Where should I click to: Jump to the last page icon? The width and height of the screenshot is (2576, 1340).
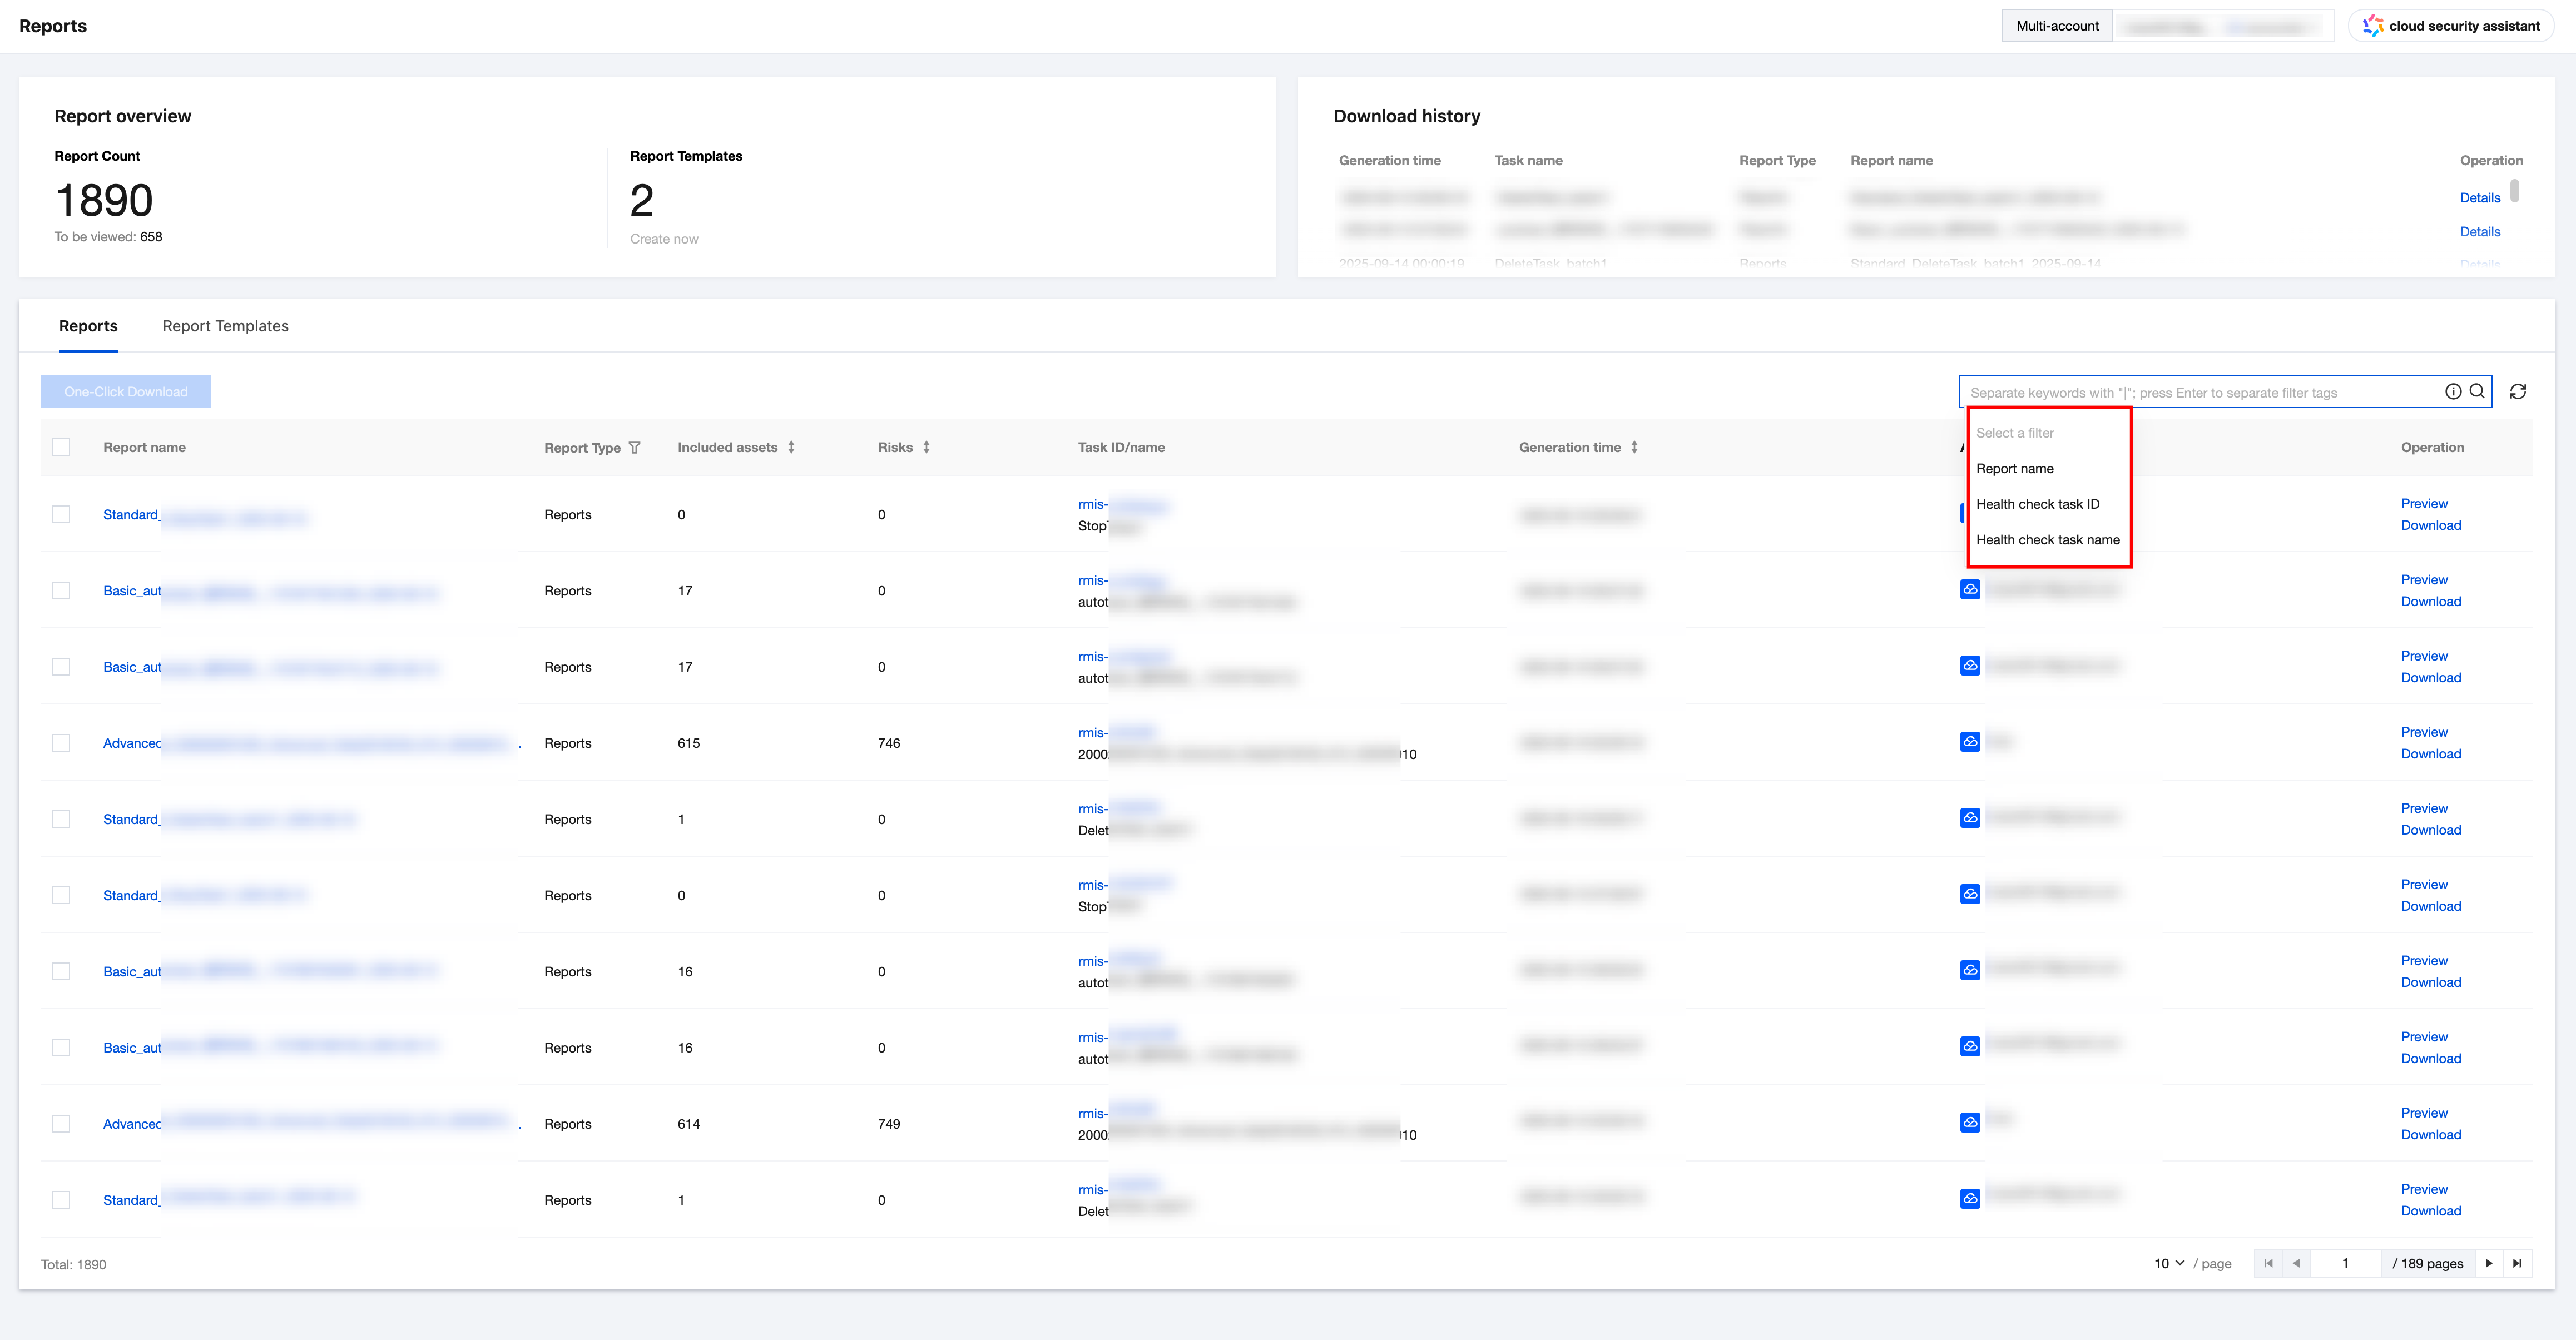(x=2517, y=1264)
